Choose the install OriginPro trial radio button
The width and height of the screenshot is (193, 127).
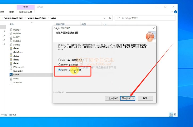[60, 70]
